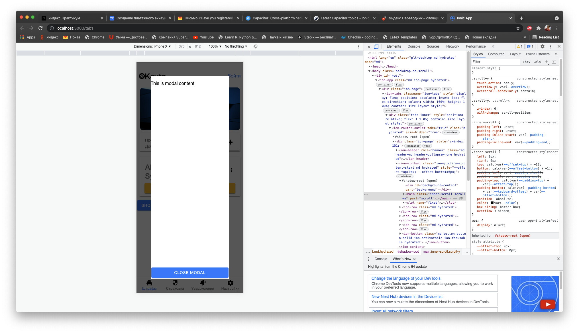
Task: Open the Performance tab
Action: coord(476,46)
